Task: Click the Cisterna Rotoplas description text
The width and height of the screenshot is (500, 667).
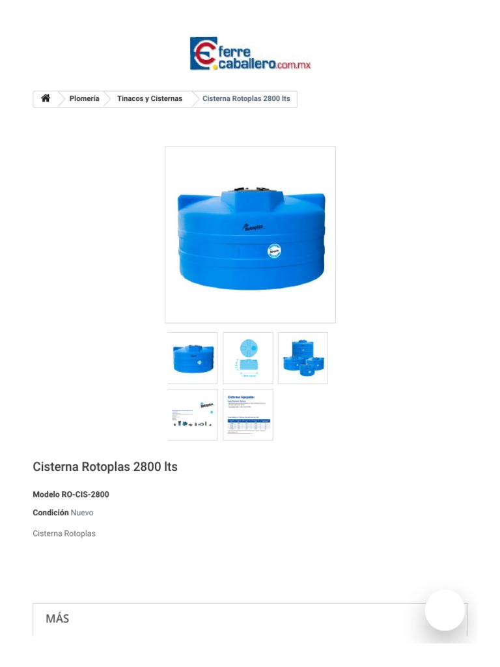Action: 64,533
